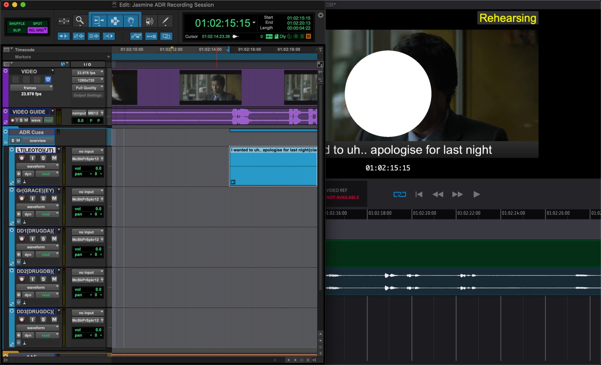Click freeze snowflake icon on Gr[GRACE] track

tap(19, 214)
